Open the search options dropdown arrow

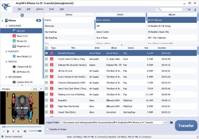click(x=161, y=9)
